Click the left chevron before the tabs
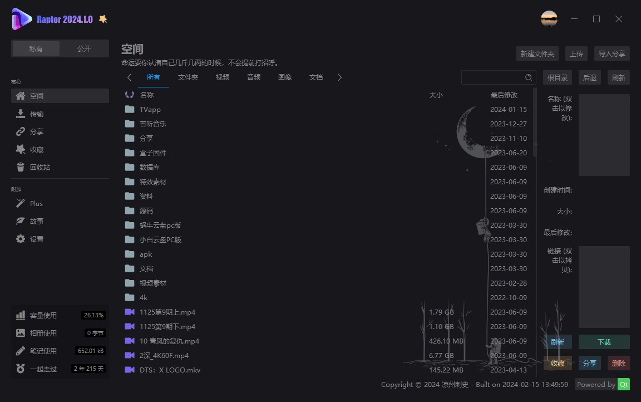Viewport: 641px width, 402px height. pyautogui.click(x=129, y=77)
